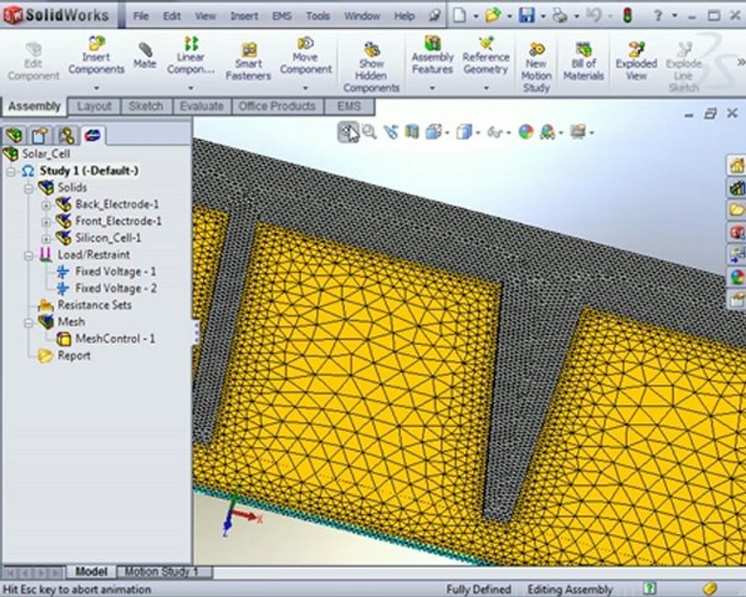Click the Exploded View tool
Image resolution: width=746 pixels, height=597 pixels.
(x=636, y=61)
